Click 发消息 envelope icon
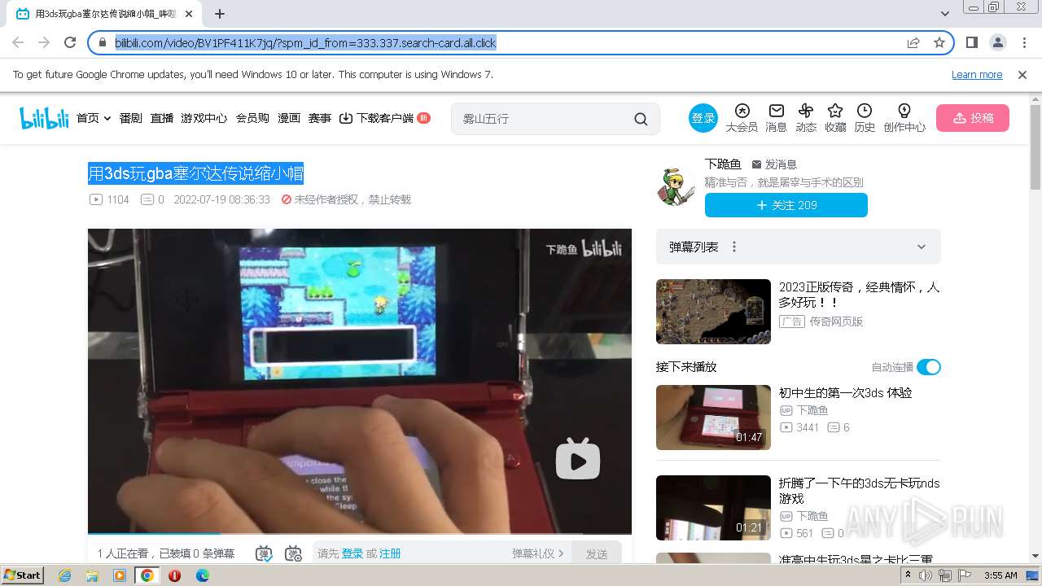Screen dimensions: 1042x586 click(x=756, y=164)
